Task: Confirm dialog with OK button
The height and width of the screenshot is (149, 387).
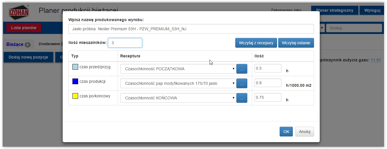Action: click(286, 132)
